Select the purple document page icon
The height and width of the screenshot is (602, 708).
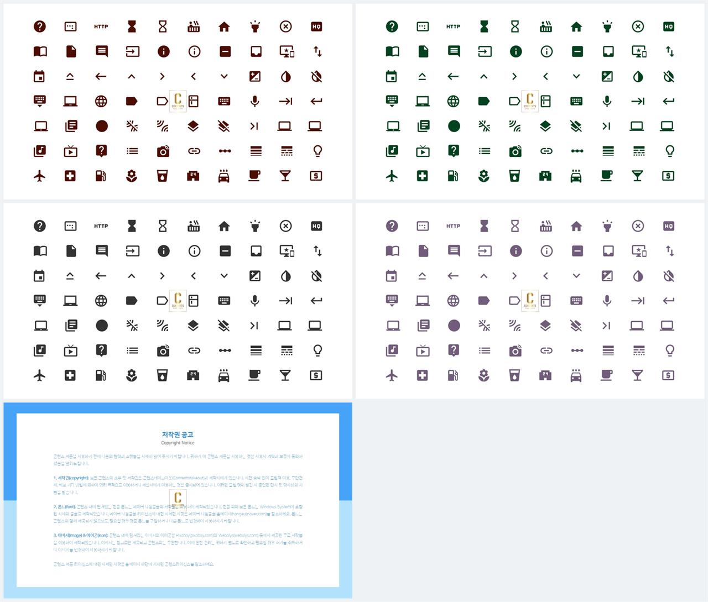[423, 251]
